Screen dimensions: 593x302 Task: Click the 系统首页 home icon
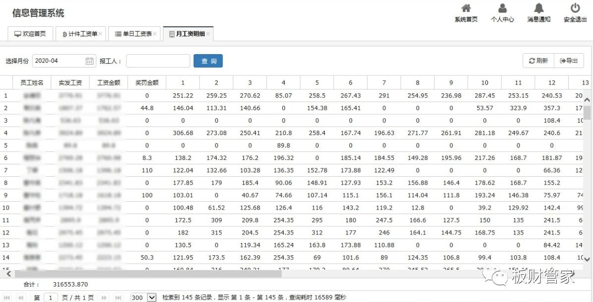[x=466, y=8]
